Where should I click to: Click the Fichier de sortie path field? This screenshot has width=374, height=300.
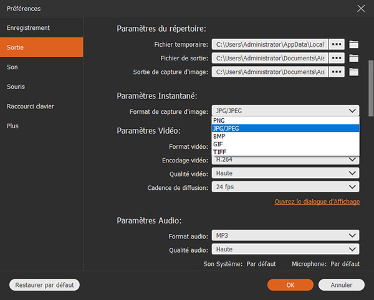[270, 58]
